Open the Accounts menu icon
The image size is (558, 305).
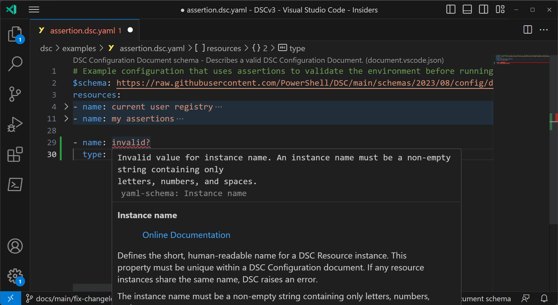tap(15, 246)
